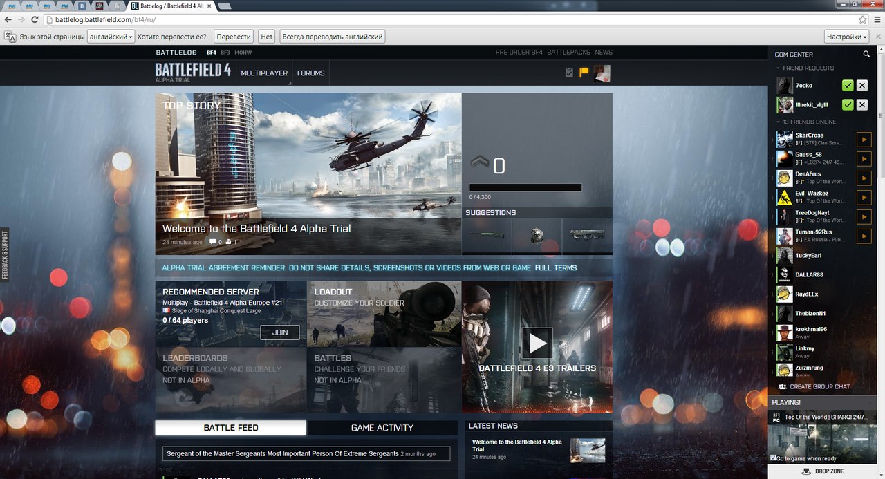Open the page language dropdown английский
Screen dimensions: 885x479
111,36
